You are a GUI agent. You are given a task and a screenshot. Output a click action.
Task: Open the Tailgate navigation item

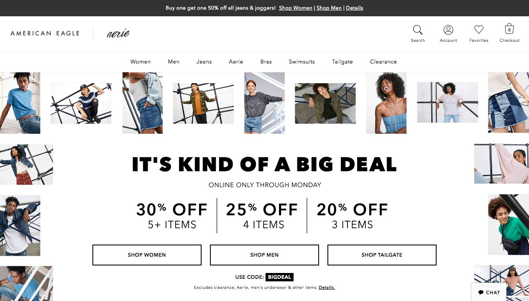point(342,61)
